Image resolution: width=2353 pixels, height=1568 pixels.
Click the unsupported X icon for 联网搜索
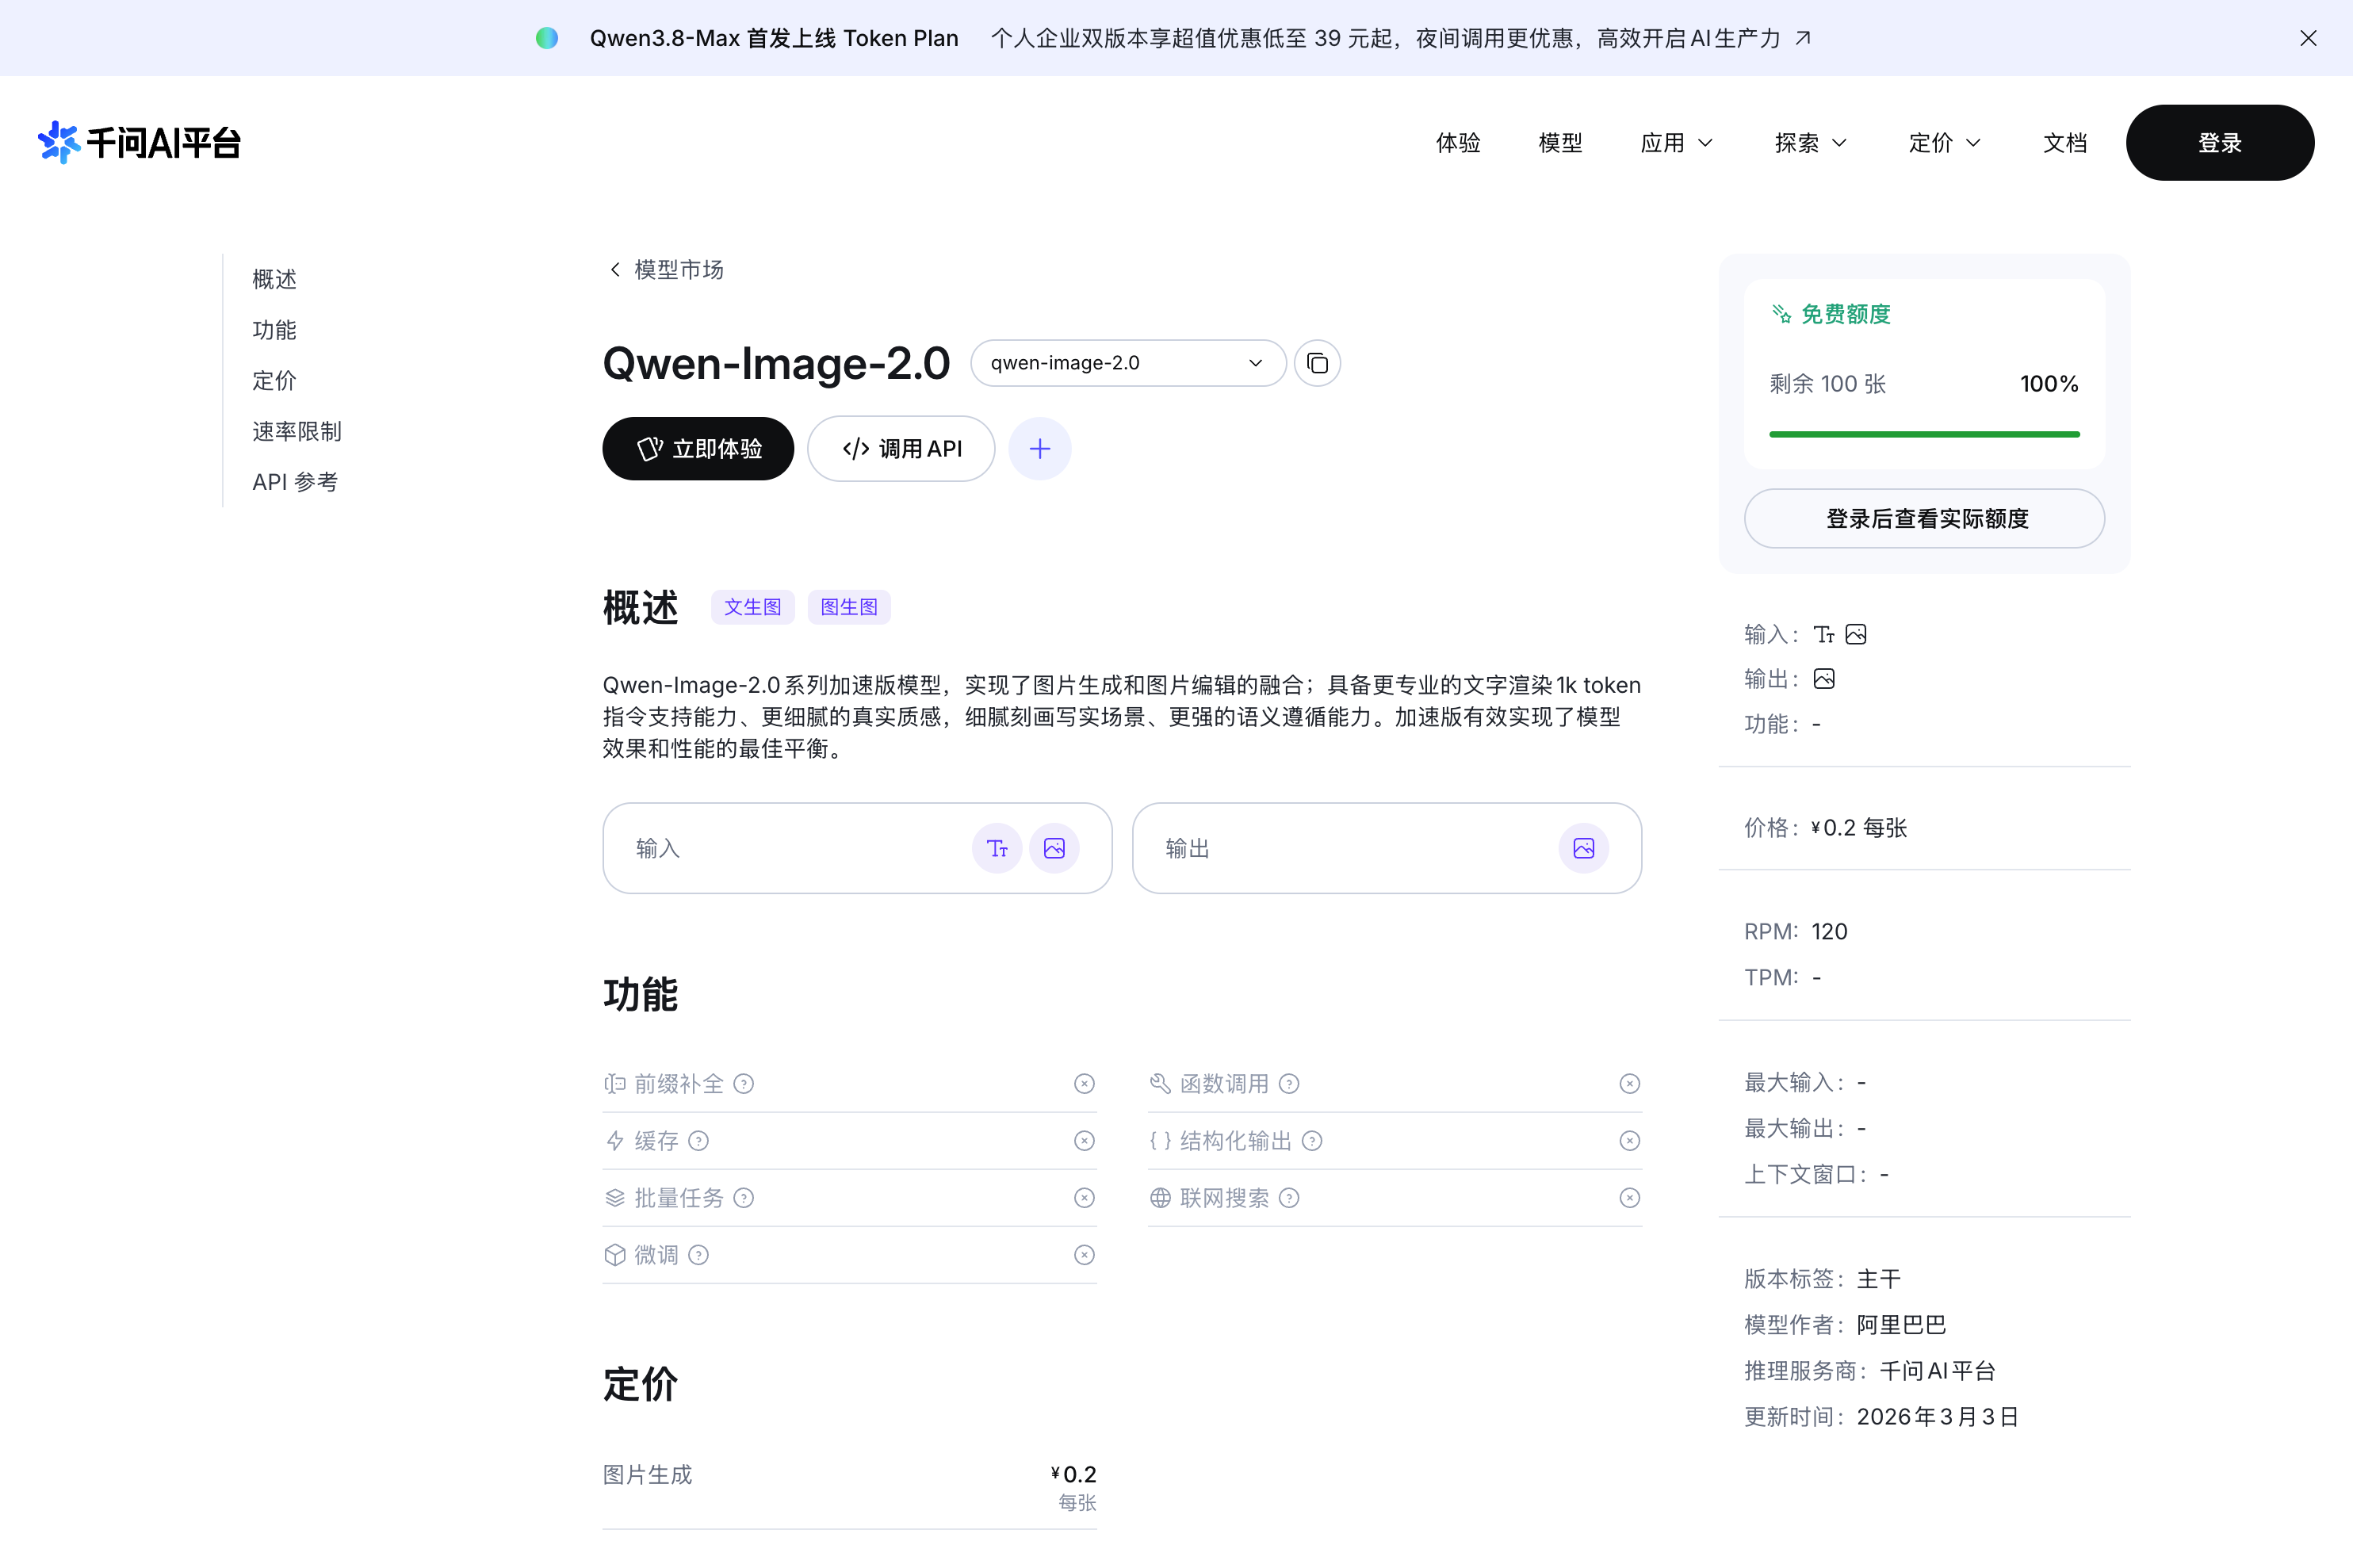point(1630,1198)
